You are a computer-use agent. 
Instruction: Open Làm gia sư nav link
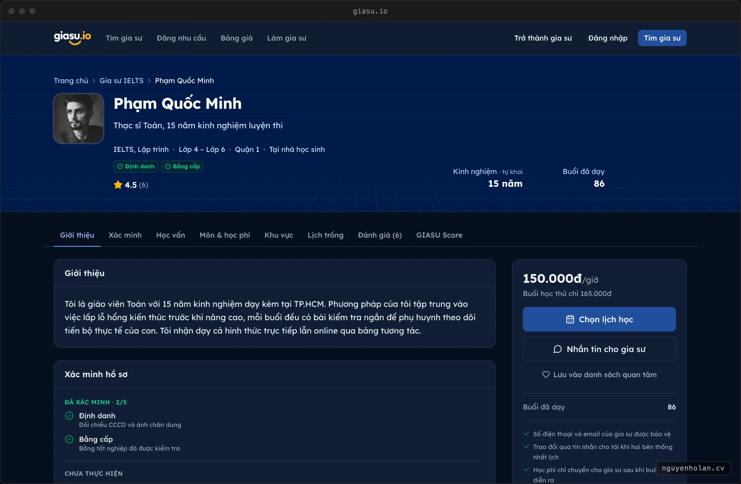[287, 38]
